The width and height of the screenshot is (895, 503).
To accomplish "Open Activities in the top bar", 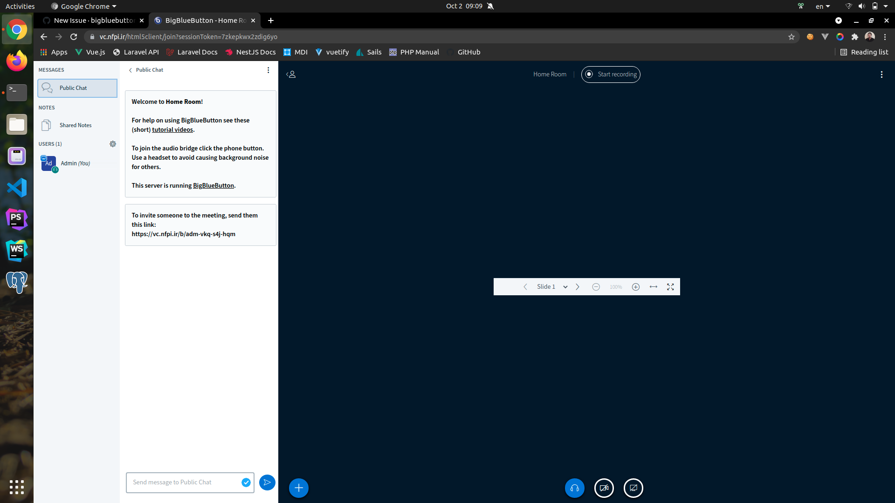I will [20, 6].
